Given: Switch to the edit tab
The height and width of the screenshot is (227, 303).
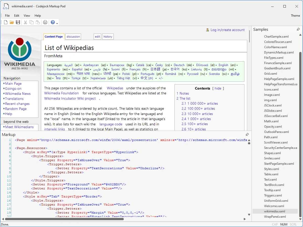Looking at the screenshot, I should point(97,37).
